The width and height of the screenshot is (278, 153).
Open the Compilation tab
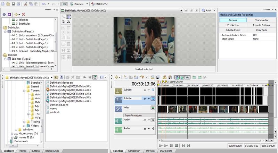134,151
